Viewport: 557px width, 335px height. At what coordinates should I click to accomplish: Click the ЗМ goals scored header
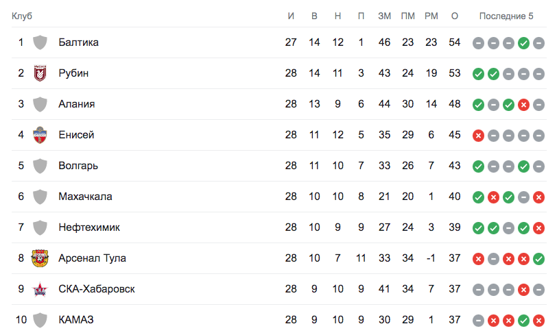point(384,16)
